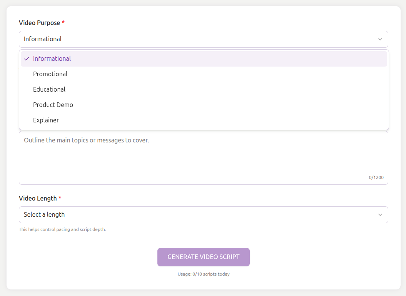Click the chevron on Video Length field
The width and height of the screenshot is (406, 296).
[x=380, y=215]
